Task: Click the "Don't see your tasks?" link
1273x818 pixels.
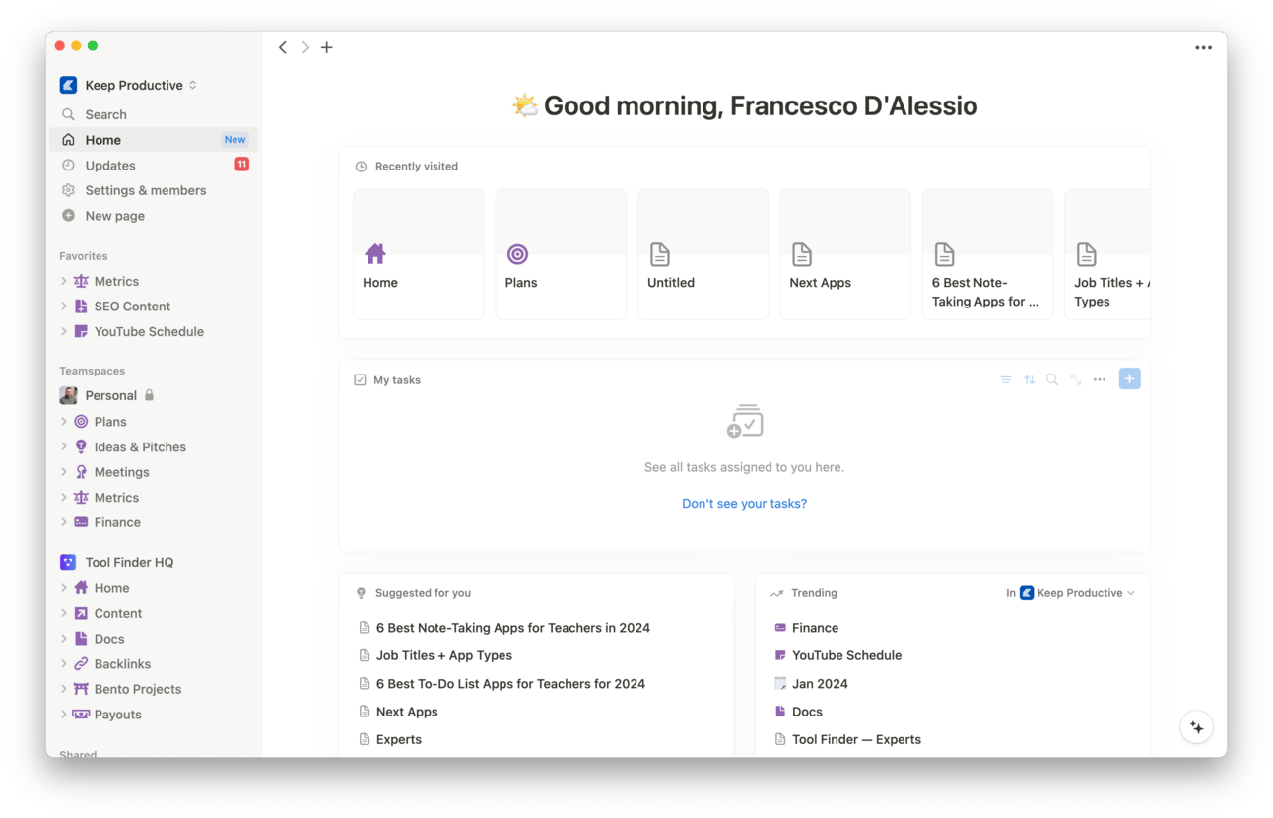Action: (x=744, y=504)
